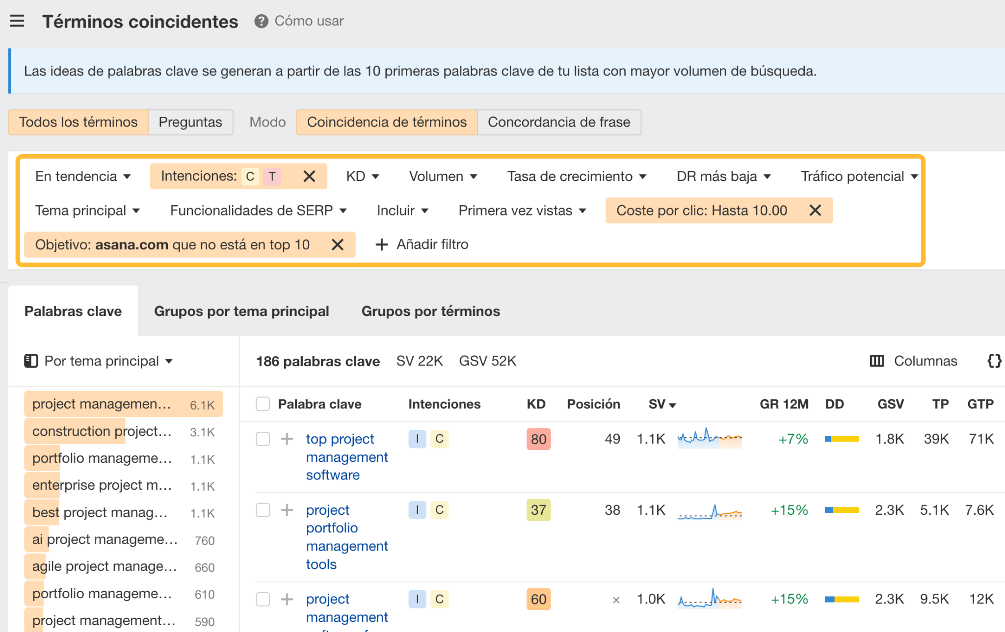1005x632 pixels.
Task: Click the layout panel icon beside Por tema principal
Action: pyautogui.click(x=31, y=361)
